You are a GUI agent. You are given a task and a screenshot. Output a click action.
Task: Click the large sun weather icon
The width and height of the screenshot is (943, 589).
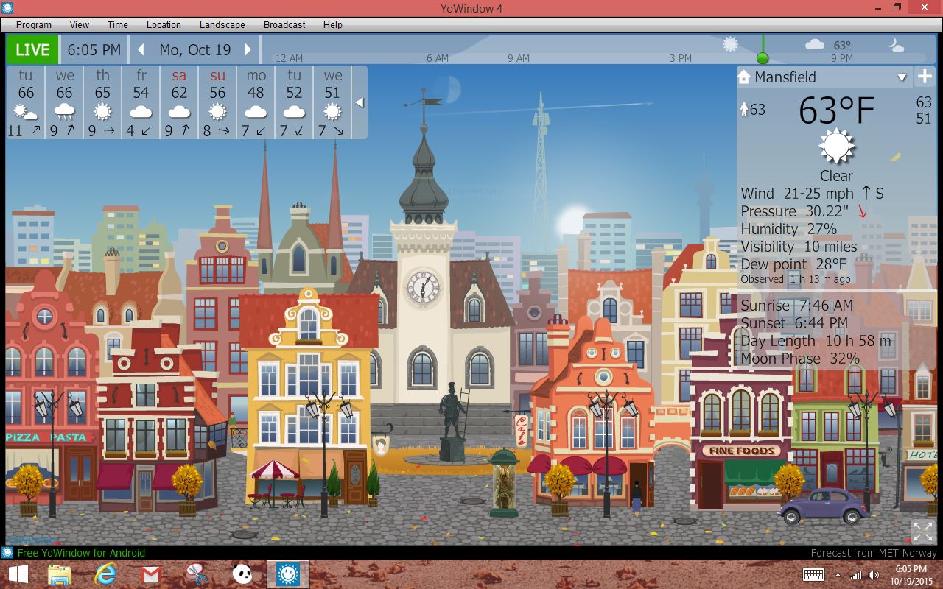(837, 146)
